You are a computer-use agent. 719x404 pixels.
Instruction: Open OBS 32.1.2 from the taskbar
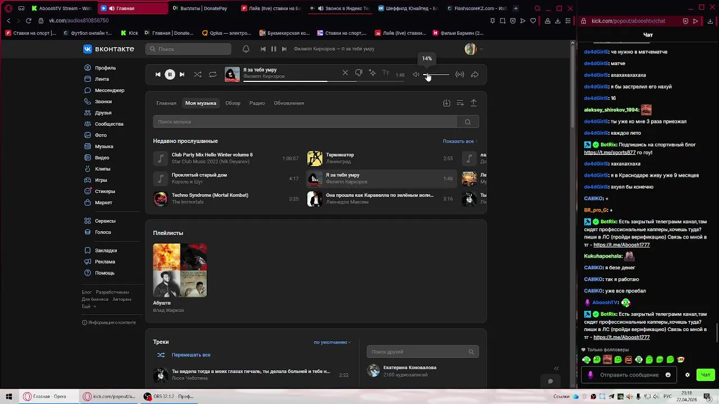tap(169, 397)
